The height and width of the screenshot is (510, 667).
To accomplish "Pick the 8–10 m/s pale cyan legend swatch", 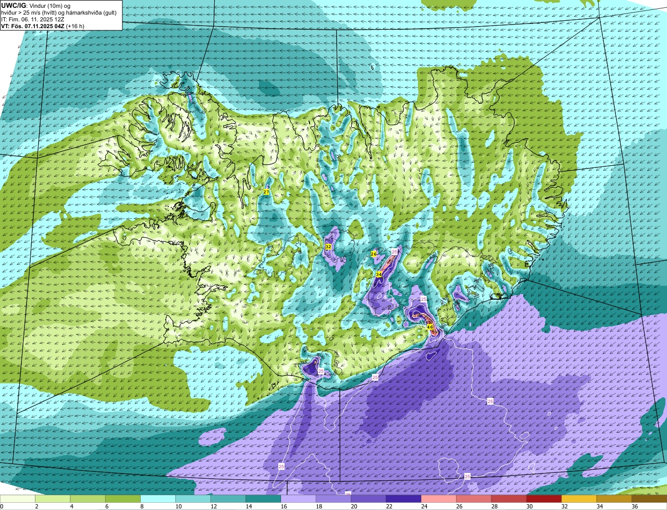I will tap(158, 499).
